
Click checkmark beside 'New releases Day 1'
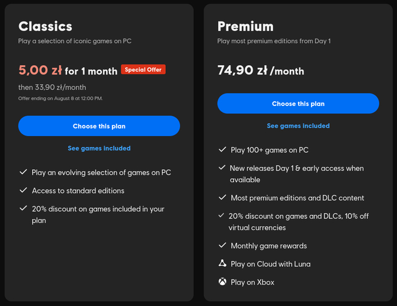click(222, 168)
